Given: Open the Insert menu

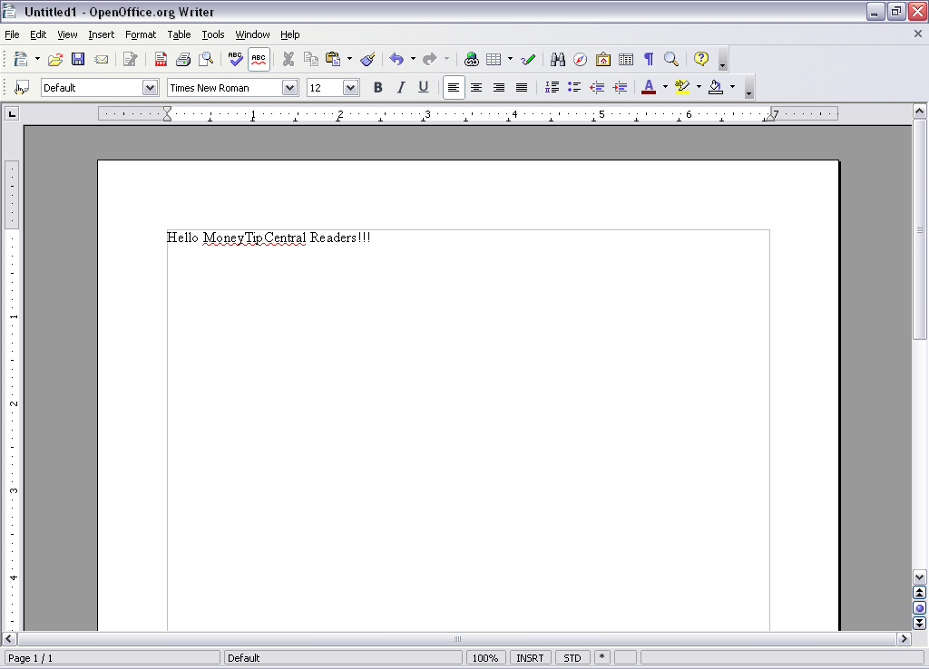Looking at the screenshot, I should (x=102, y=34).
